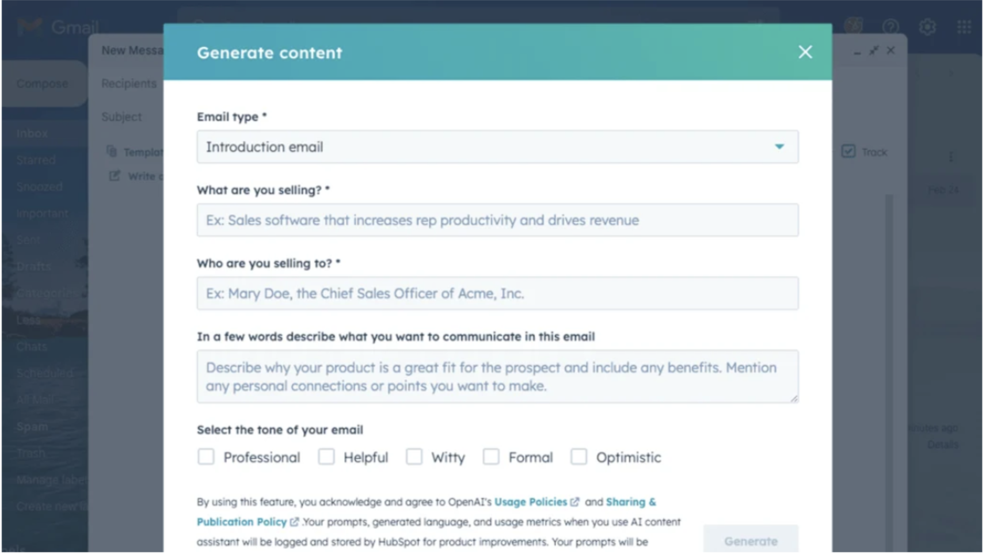
Task: Click the Templates icon in compose window
Action: pyautogui.click(x=112, y=151)
